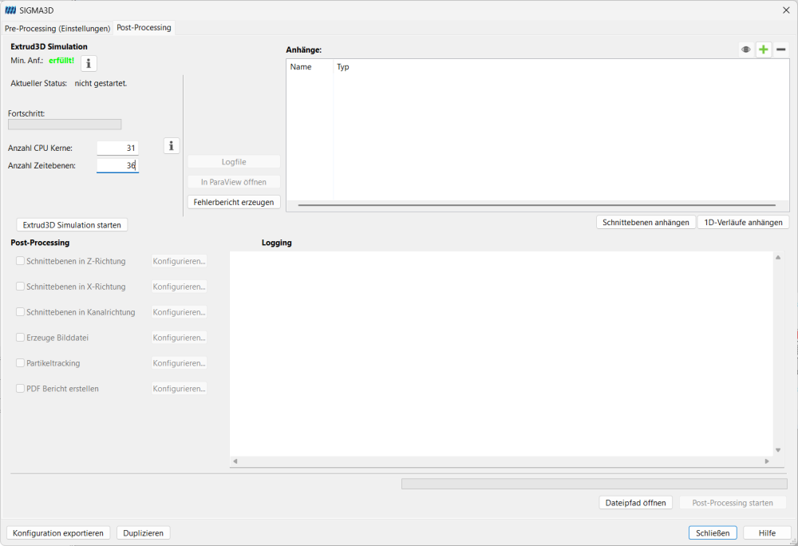Remove attachment with the minus icon
This screenshot has height=546, width=798.
pos(781,49)
